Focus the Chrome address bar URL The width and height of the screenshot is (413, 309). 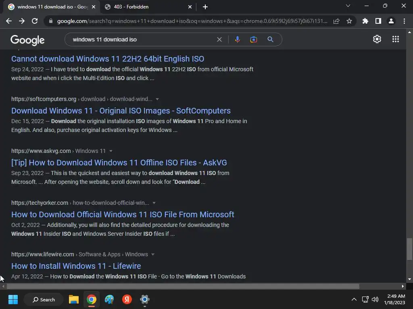tap(192, 21)
